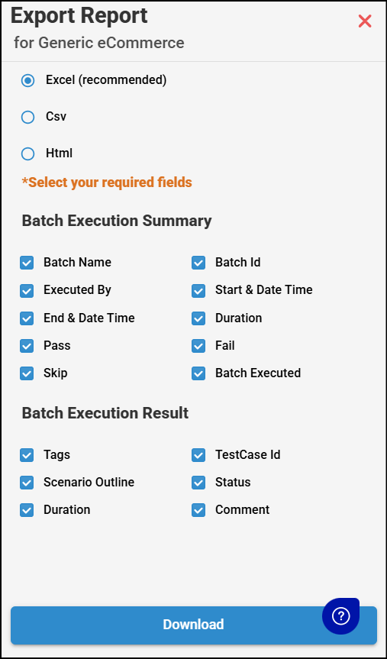Toggle Start & Date Time checkbox
This screenshot has height=659, width=387.
[198, 291]
